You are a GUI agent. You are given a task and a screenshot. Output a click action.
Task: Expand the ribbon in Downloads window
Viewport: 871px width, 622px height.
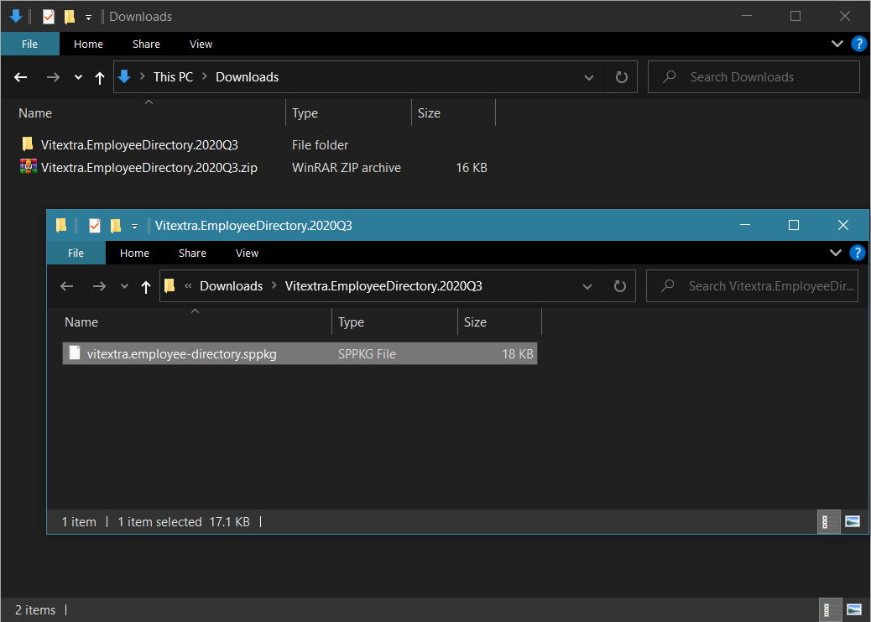(837, 44)
